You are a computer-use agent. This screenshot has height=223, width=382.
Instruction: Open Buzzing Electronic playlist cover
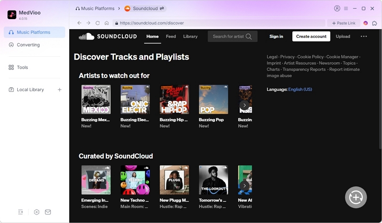(135, 99)
